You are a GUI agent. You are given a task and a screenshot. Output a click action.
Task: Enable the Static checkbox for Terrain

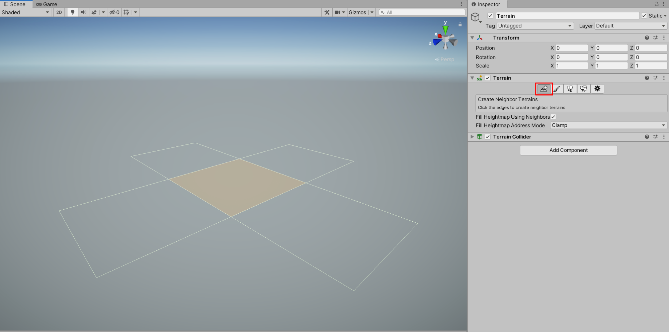pos(644,15)
